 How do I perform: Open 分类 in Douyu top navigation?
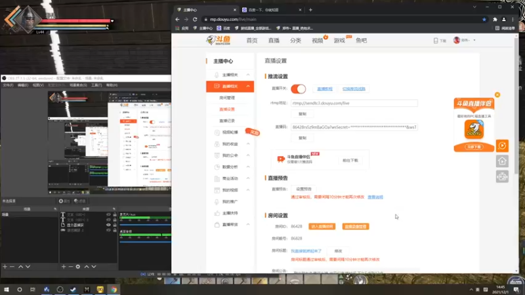click(295, 41)
